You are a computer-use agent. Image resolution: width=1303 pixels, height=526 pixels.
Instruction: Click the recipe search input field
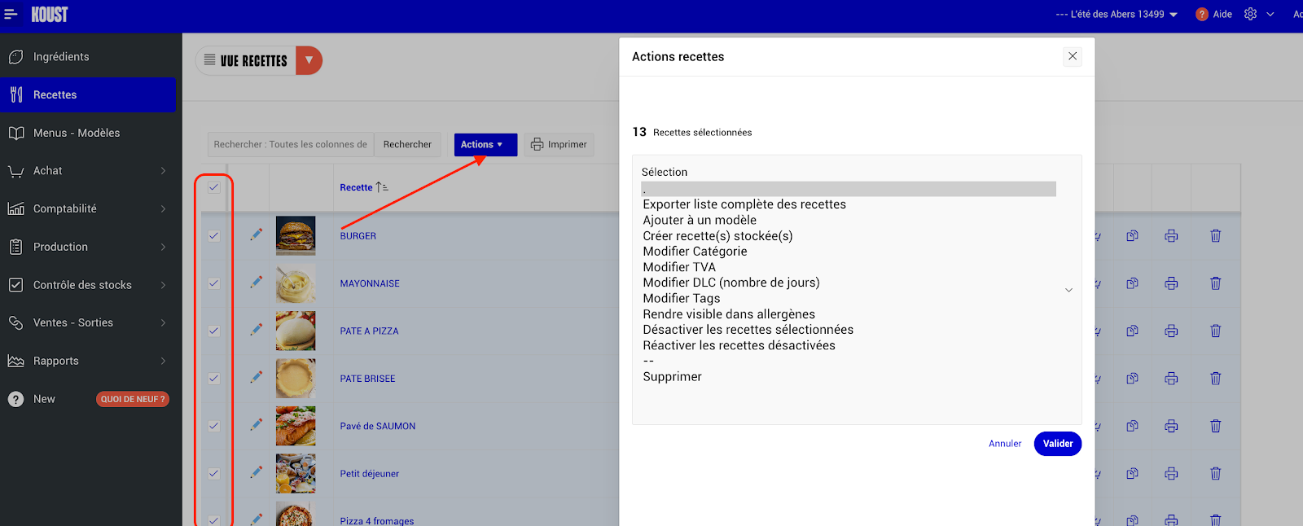[x=290, y=145]
